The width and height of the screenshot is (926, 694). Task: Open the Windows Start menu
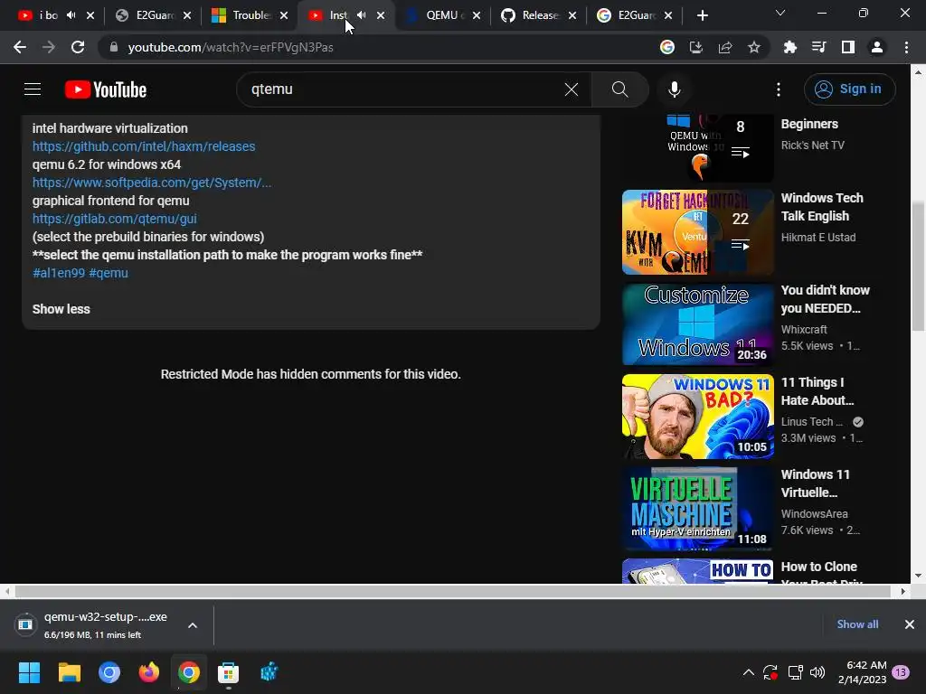(30, 672)
